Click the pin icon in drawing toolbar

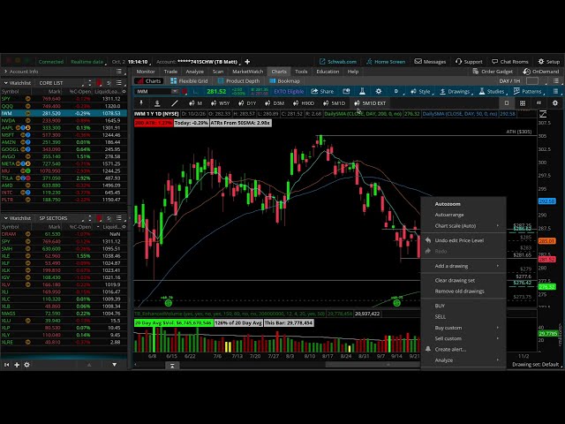coord(141,103)
